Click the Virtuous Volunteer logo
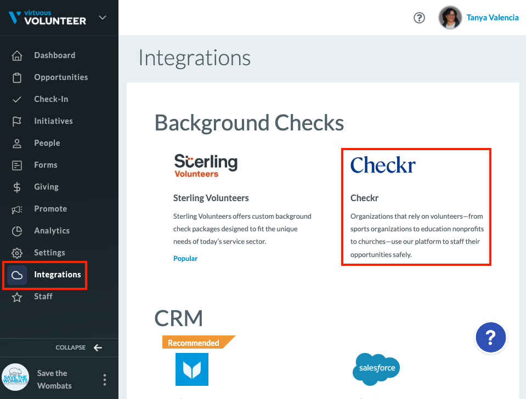The image size is (526, 399). coord(47,18)
